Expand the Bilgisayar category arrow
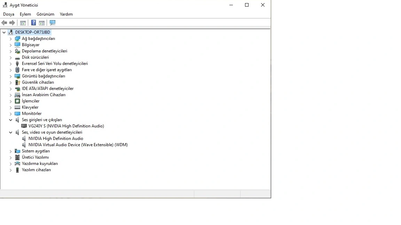Viewport: 401px width, 225px height. [x=10, y=45]
